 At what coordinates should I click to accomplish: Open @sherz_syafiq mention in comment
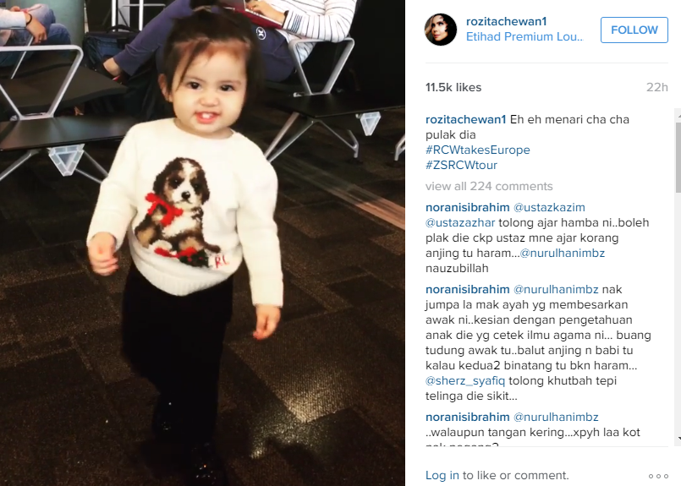pyautogui.click(x=465, y=381)
